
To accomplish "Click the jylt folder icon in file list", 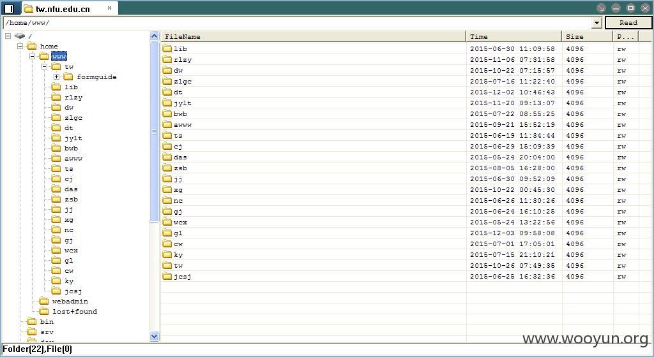I will click(167, 103).
